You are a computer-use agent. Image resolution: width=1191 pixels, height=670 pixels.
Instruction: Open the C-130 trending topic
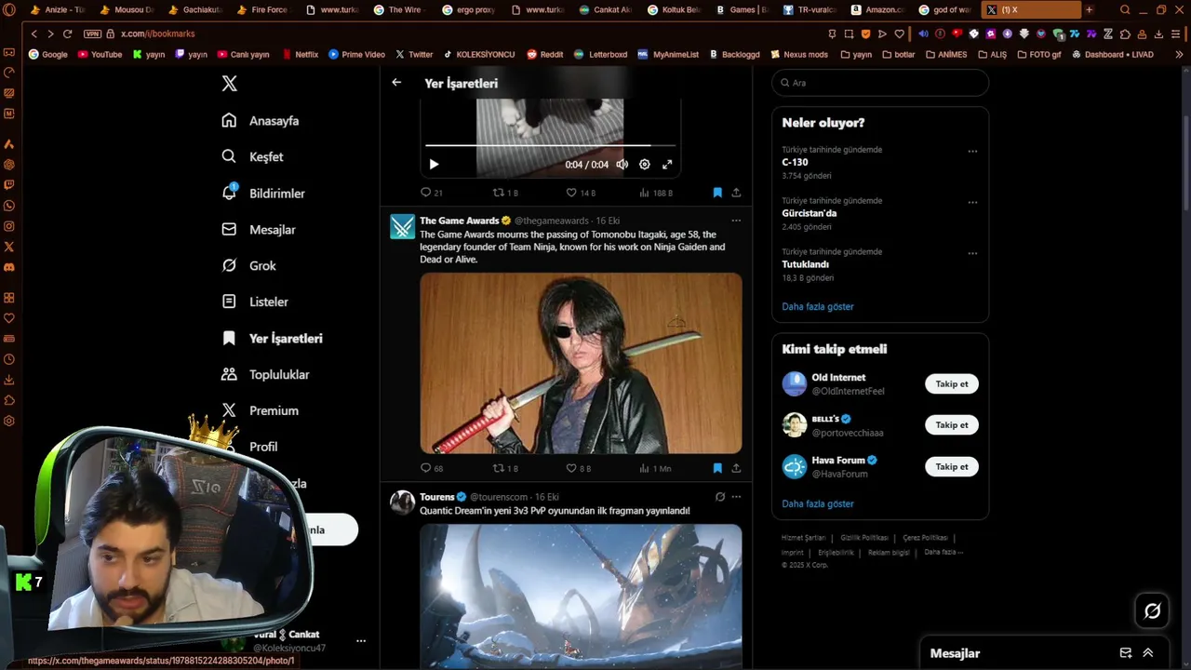pos(795,162)
